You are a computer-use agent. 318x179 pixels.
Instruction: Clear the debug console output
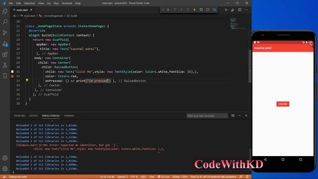coord(233,115)
